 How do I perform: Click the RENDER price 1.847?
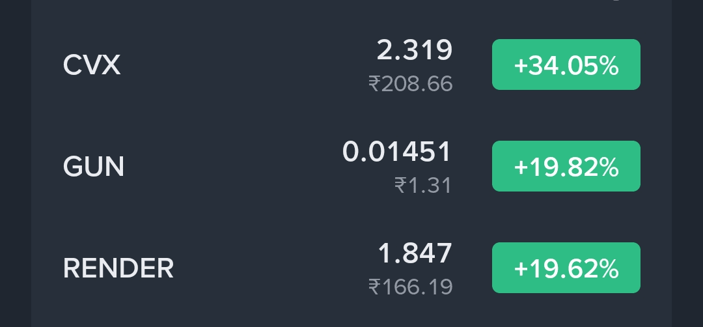(x=415, y=253)
